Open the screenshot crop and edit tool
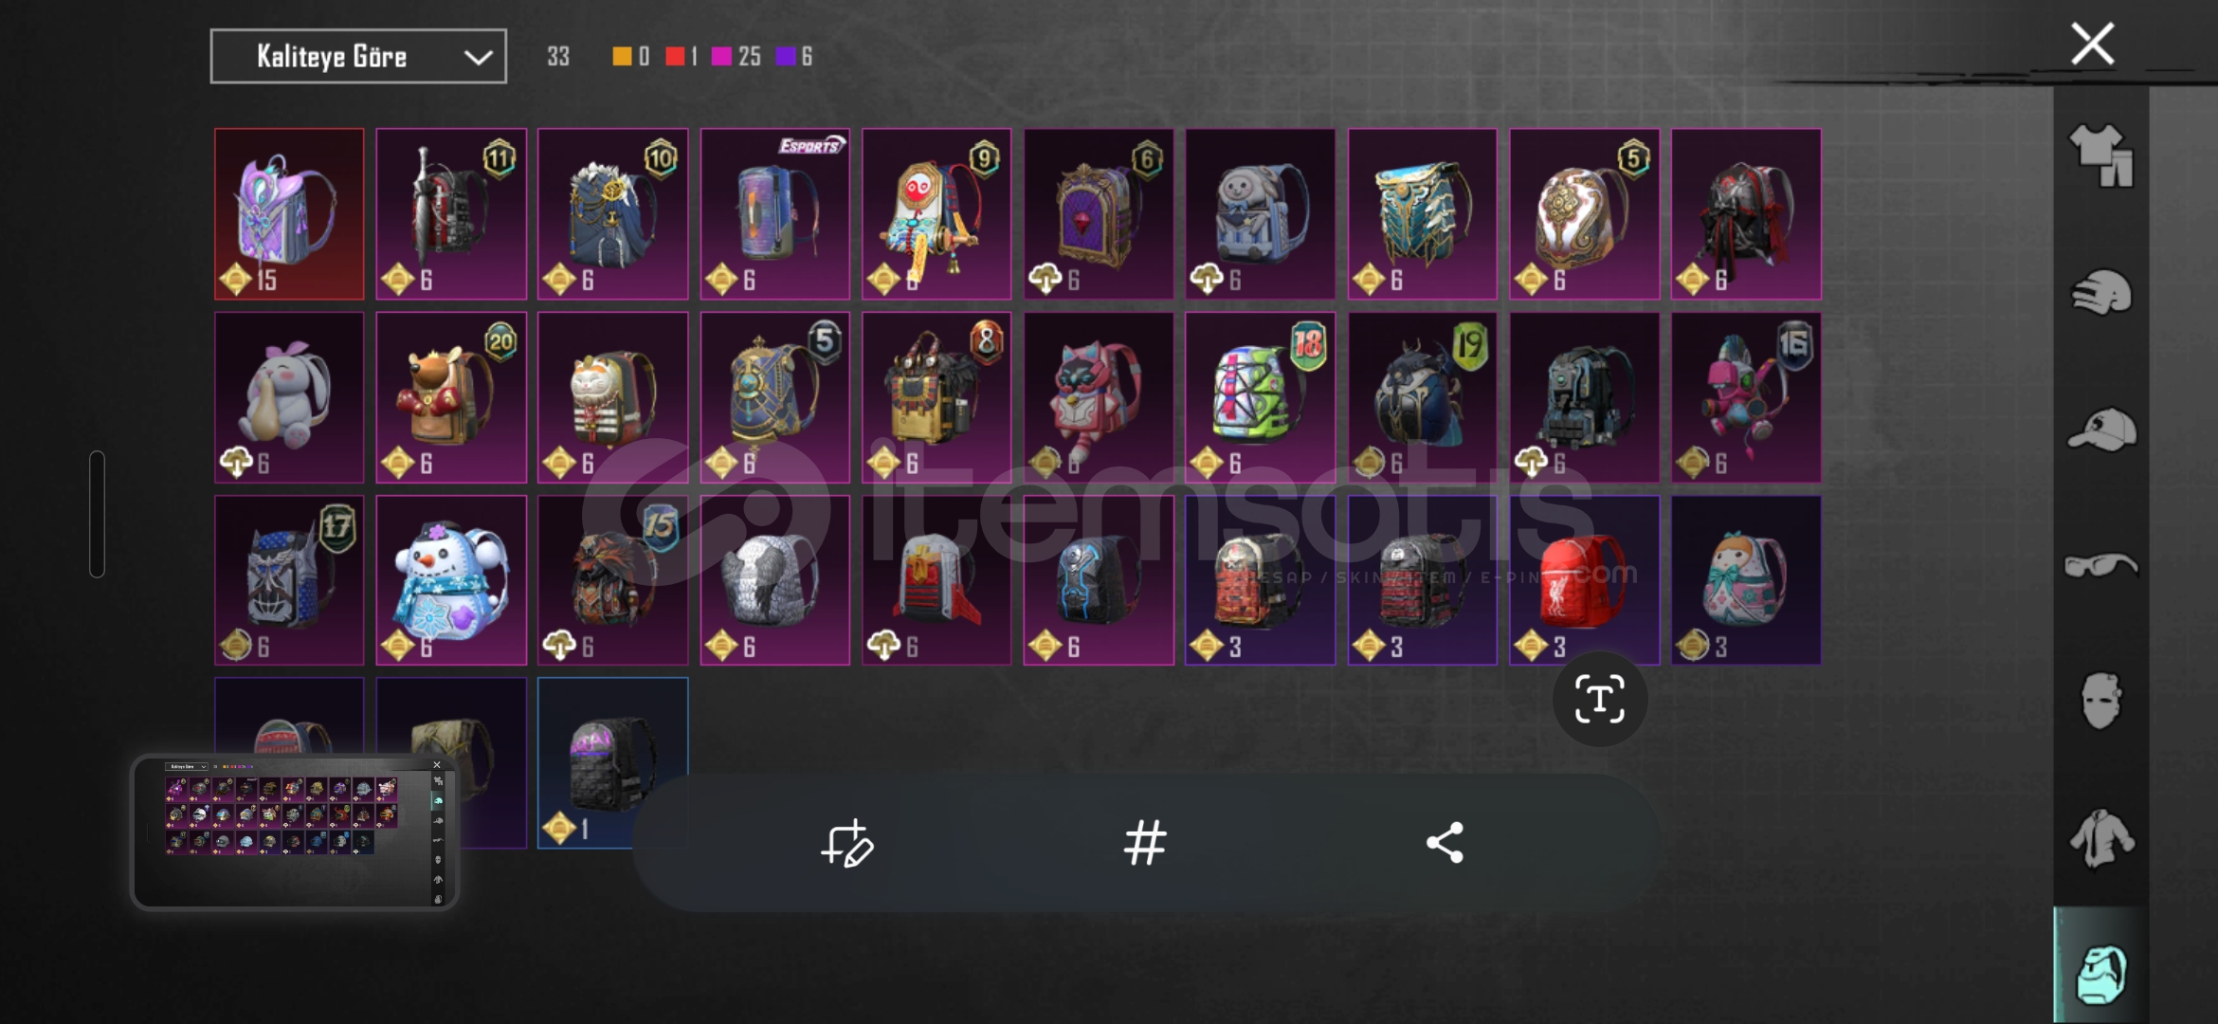2218x1024 pixels. (846, 843)
